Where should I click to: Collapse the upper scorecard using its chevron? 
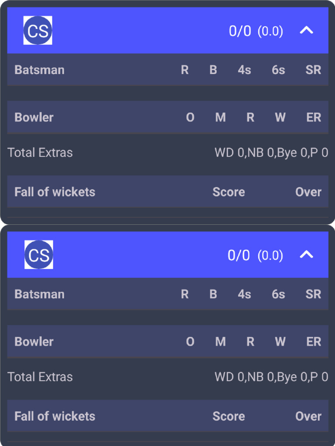(x=307, y=30)
